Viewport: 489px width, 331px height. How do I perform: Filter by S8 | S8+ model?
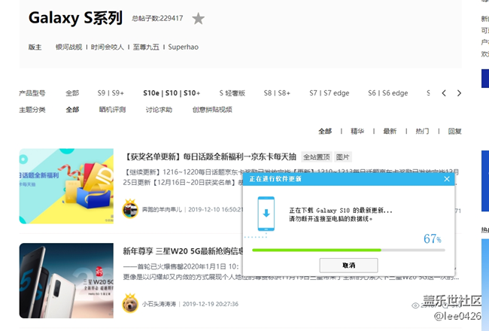(x=277, y=93)
